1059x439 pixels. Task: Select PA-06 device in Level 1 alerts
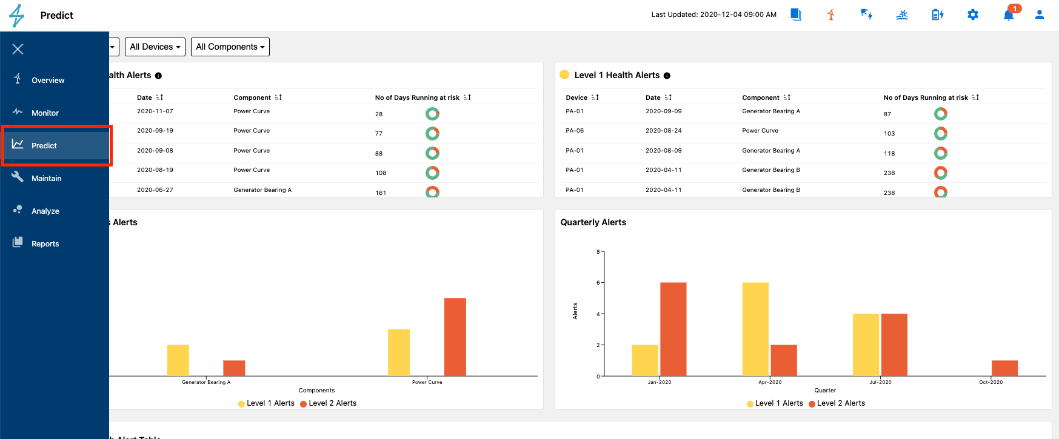click(575, 131)
